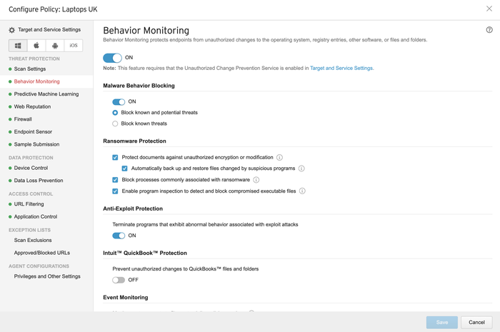Open Scan Exclusions in Exception Lists
The width and height of the screenshot is (500, 332).
click(x=33, y=240)
